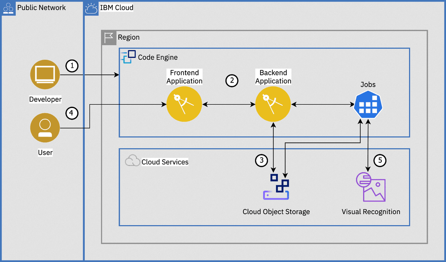The width and height of the screenshot is (446, 262).
Task: Select the Region flag icon
Action: (108, 37)
